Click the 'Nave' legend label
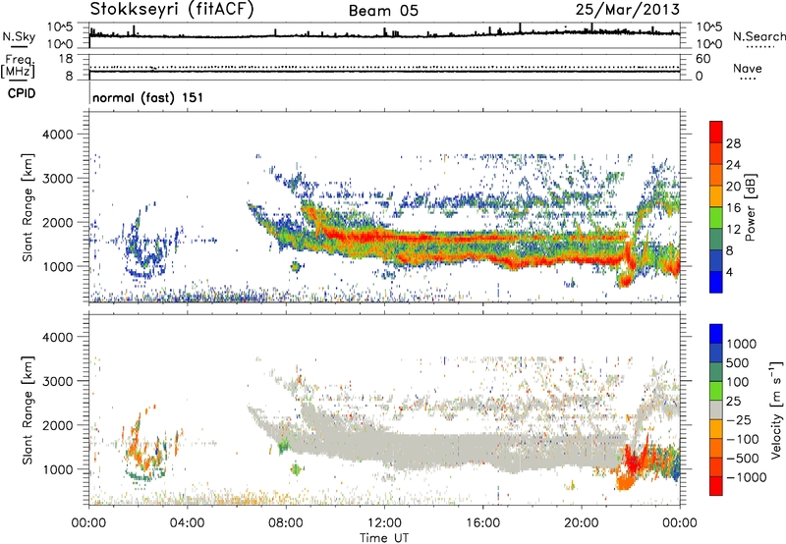Screen dimensions: 786x544 [x=748, y=69]
